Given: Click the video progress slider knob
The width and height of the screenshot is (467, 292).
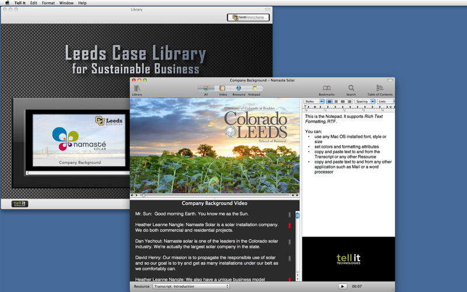Looking at the screenshot, I should click(x=144, y=196).
